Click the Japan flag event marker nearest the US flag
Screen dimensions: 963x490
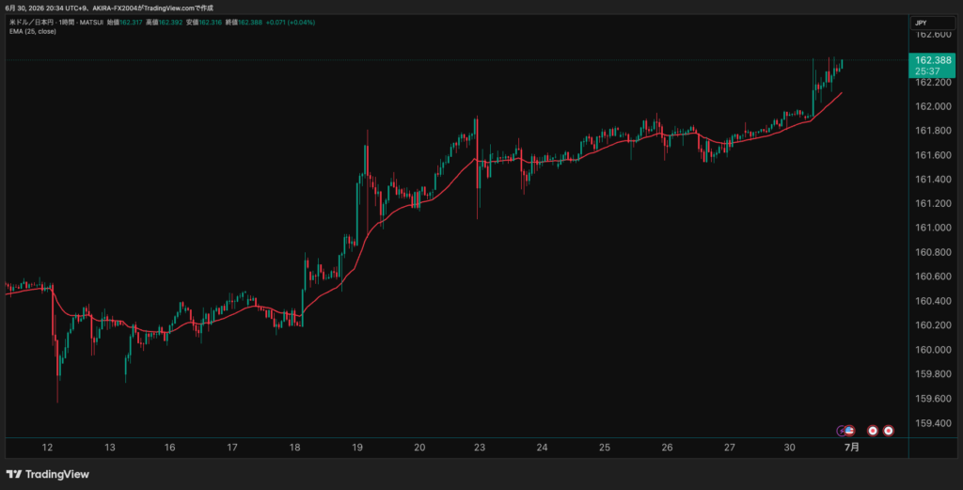pos(872,431)
